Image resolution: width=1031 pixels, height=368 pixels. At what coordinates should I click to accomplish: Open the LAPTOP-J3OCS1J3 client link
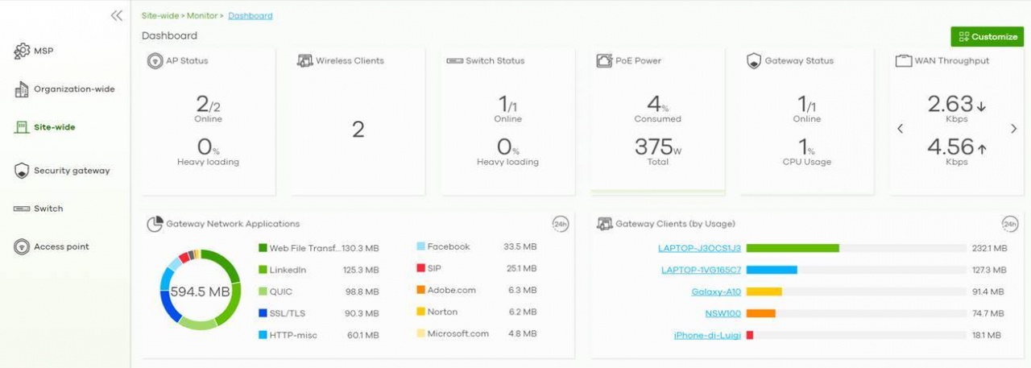(x=699, y=248)
